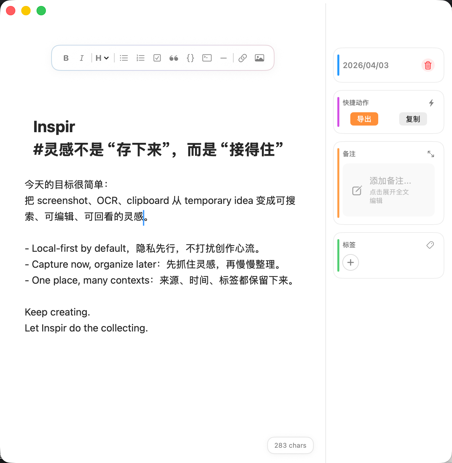Insert an image into the note
Image resolution: width=452 pixels, height=463 pixels.
(x=260, y=58)
